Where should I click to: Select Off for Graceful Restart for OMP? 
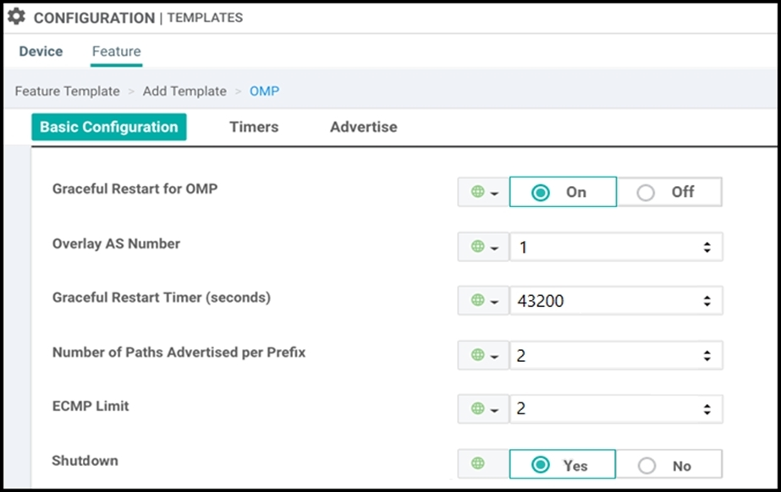click(x=669, y=192)
